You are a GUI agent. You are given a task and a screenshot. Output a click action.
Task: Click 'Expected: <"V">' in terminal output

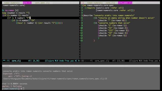coord(11,74)
